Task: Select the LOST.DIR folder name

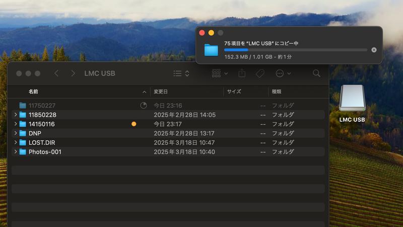Action: pos(42,142)
